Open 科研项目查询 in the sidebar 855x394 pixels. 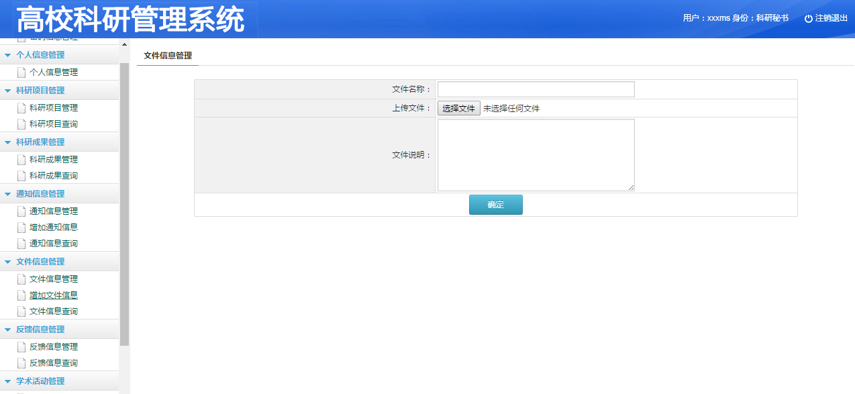point(54,124)
